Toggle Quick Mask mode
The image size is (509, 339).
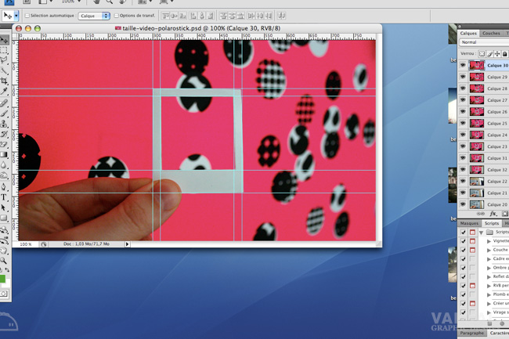coord(4,294)
